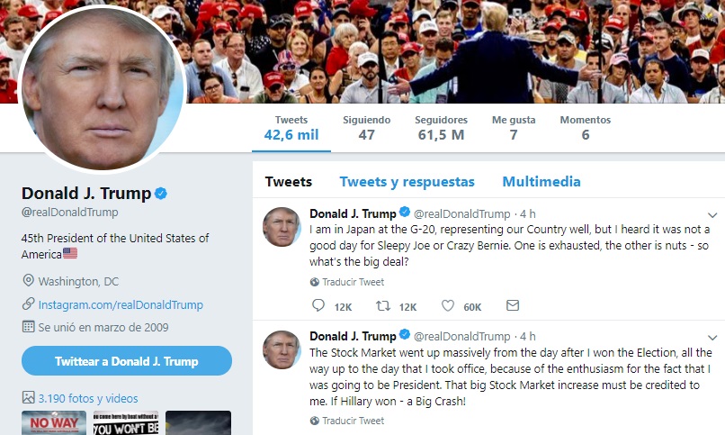
Task: Show the Me gusta likes list
Action: coord(514,128)
